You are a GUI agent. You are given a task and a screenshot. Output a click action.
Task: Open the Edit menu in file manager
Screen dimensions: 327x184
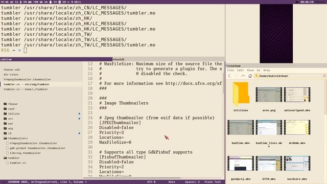coord(240,71)
